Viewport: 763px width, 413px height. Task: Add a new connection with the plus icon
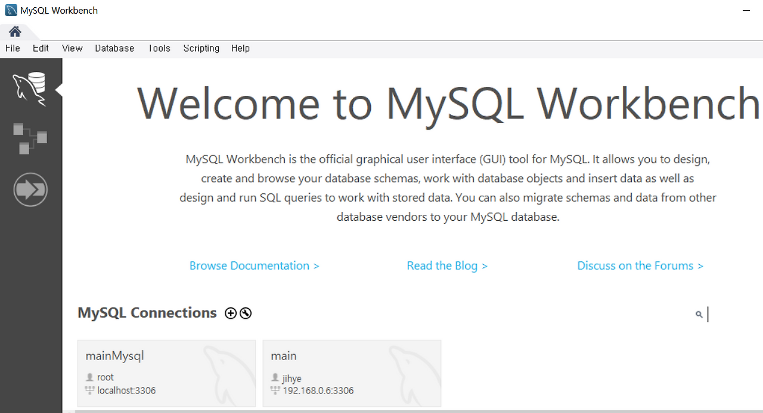[230, 312]
